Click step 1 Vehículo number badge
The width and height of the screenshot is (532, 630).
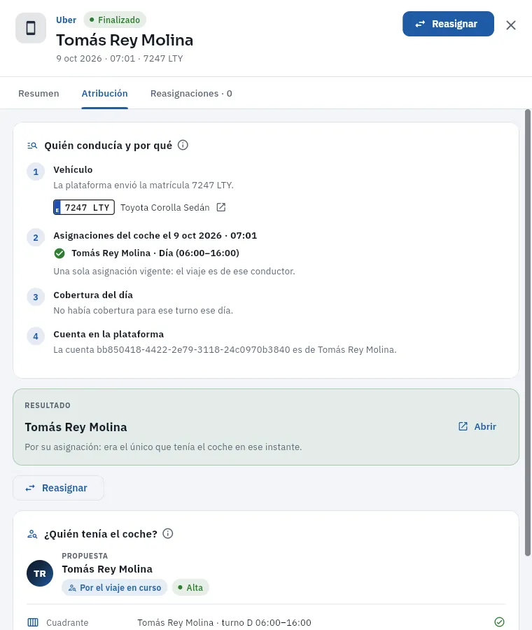click(36, 172)
